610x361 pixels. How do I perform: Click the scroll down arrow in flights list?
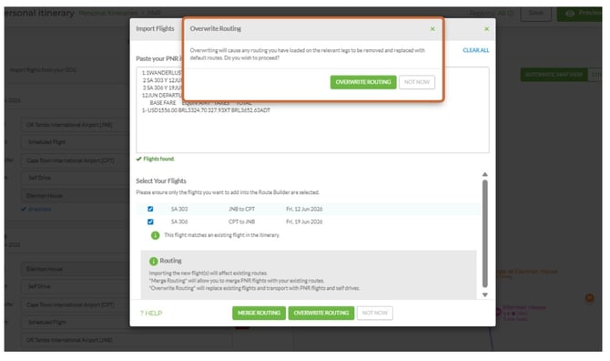(484, 294)
